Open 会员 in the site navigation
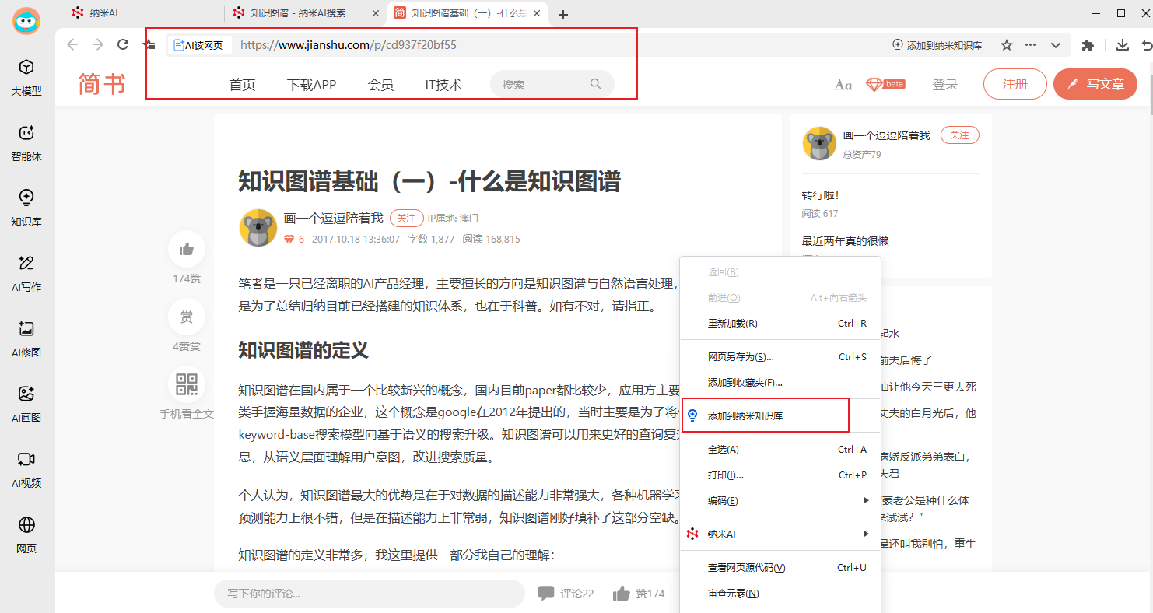The width and height of the screenshot is (1153, 613). [380, 85]
